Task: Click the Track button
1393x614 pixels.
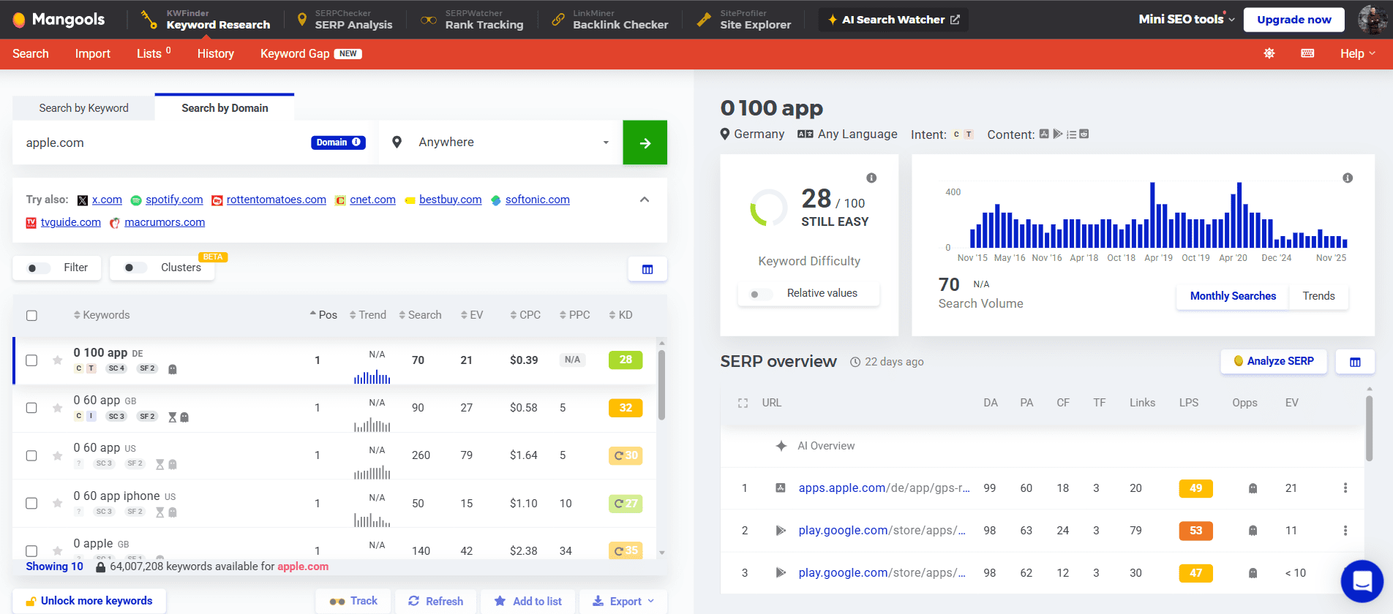Action: coord(353,601)
